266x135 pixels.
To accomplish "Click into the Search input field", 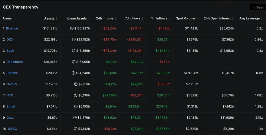I will pyautogui.click(x=261, y=7).
